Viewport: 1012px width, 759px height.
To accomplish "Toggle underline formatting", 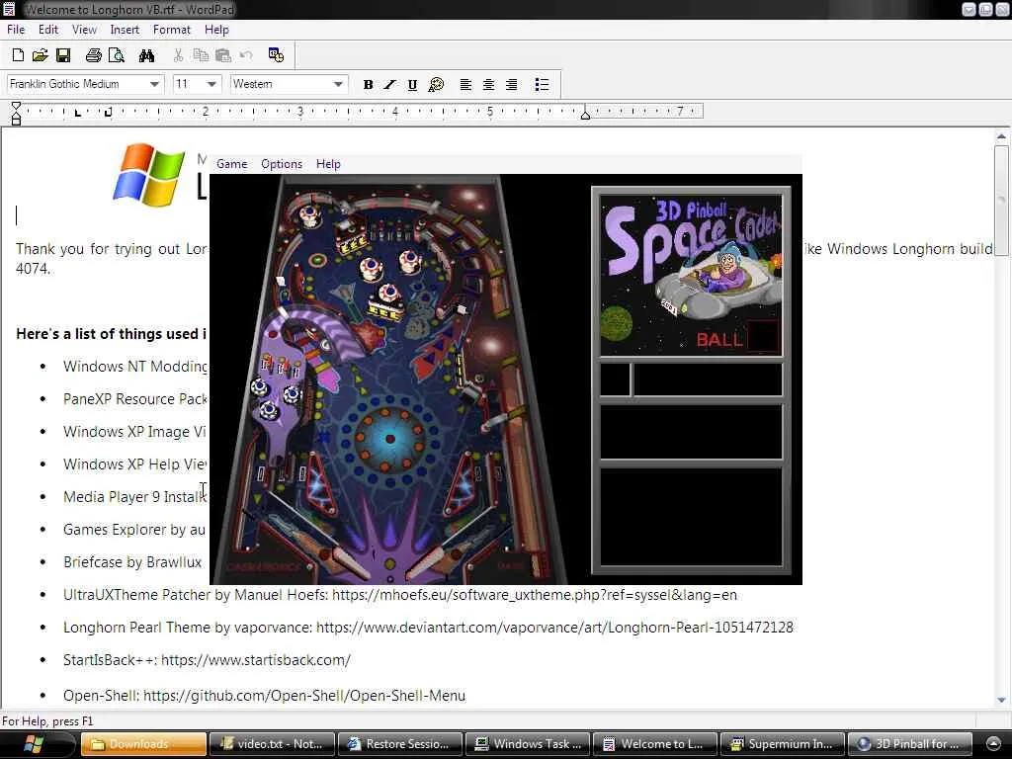I will click(412, 85).
